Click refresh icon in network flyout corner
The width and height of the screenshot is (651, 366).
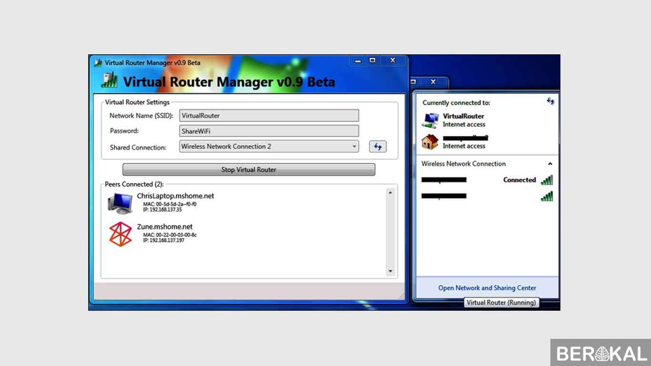[x=550, y=101]
